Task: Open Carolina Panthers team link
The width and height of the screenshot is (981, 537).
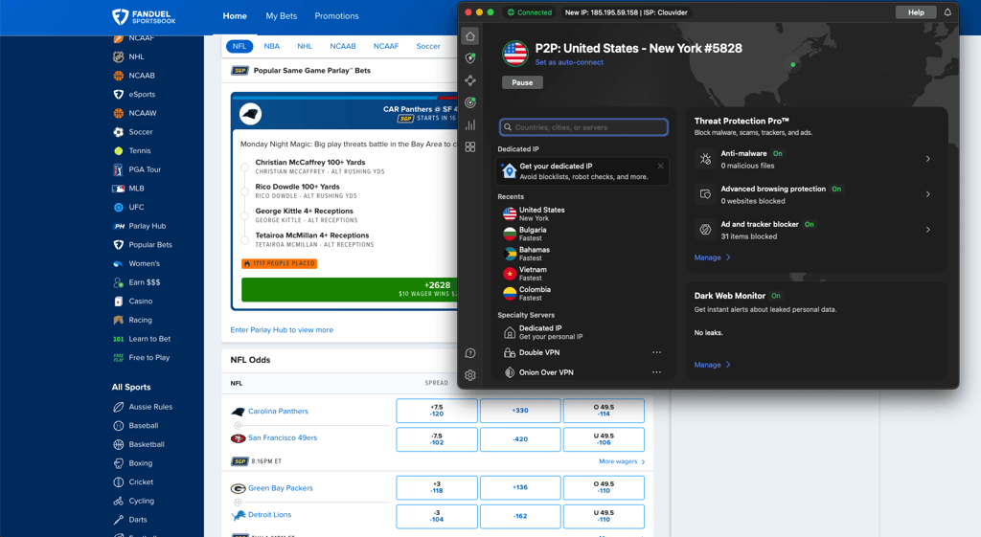Action: (x=278, y=412)
